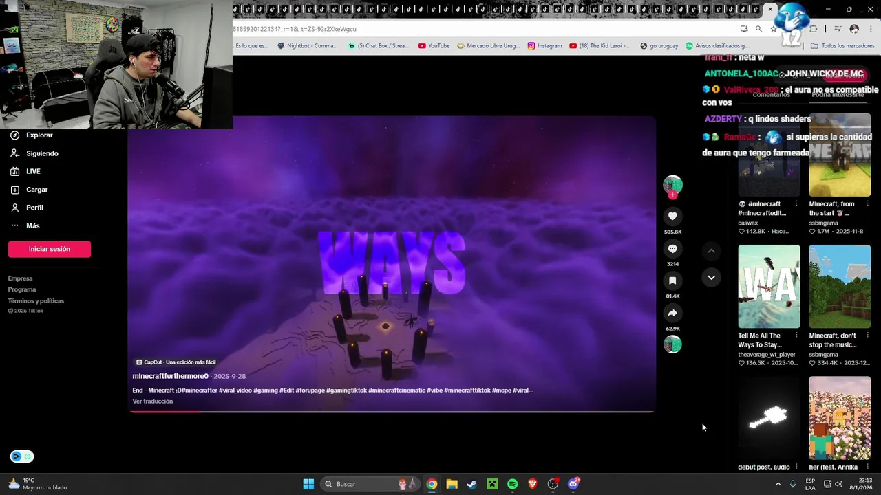Click Ver traducción under the caption
The image size is (881, 495).
[x=153, y=401]
